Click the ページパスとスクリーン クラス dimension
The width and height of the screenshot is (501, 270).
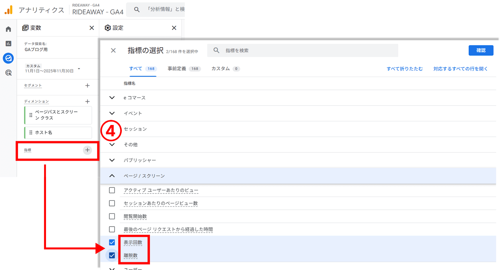(x=58, y=115)
